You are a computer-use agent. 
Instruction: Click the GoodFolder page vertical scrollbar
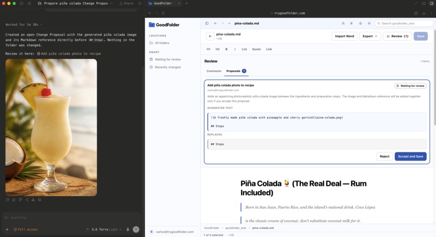[x=434, y=76]
